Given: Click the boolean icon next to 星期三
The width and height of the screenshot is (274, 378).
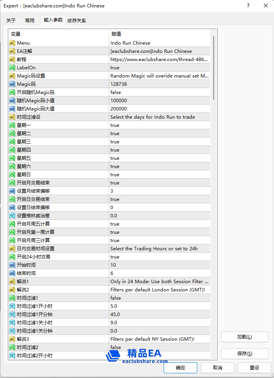Looking at the screenshot, I should point(12,142).
